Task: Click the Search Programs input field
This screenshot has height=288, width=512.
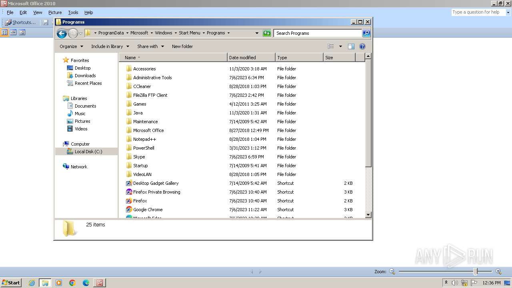Action: pyautogui.click(x=318, y=33)
